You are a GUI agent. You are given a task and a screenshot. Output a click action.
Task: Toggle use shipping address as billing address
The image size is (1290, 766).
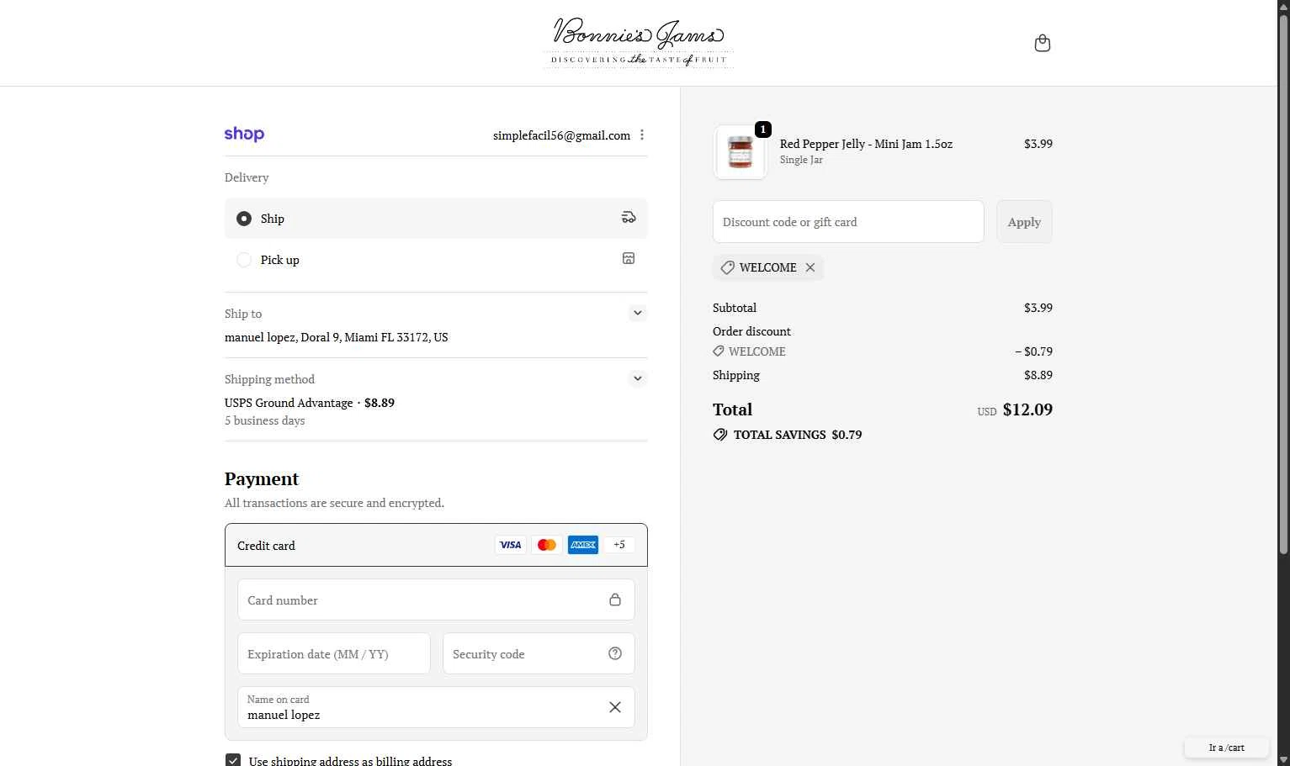coord(233,761)
